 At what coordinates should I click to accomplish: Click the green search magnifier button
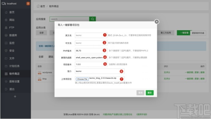[93, 19]
